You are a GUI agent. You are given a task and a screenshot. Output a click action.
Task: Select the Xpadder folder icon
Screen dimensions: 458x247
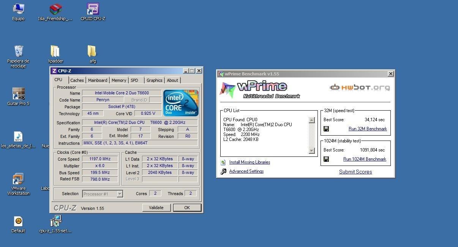[55, 54]
